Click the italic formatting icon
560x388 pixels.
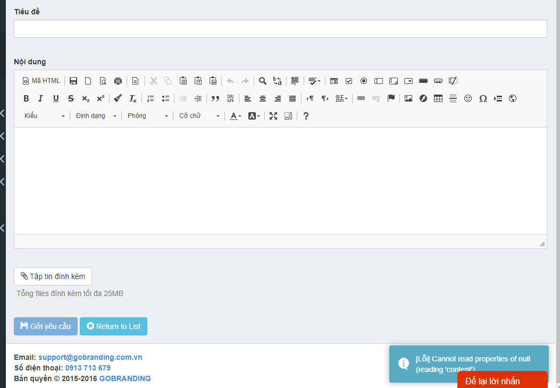[40, 98]
